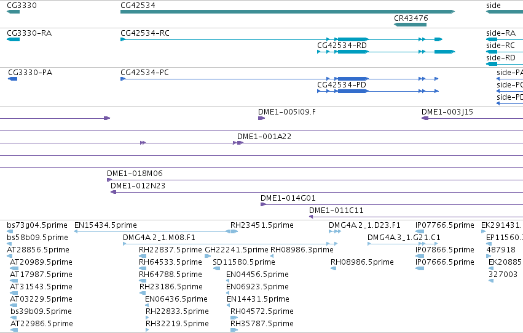
Task: Click the CG42534 gene bar
Action: tap(288, 12)
